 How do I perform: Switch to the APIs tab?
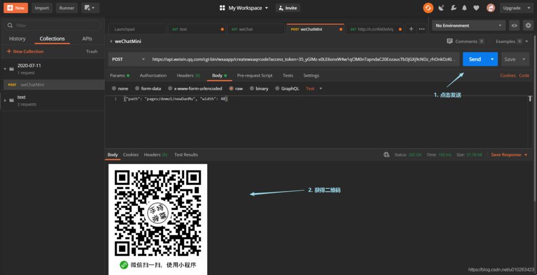[87, 38]
